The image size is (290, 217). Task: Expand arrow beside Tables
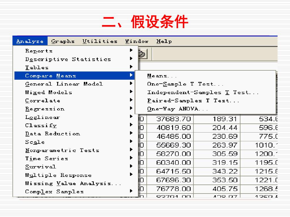coord(131,67)
